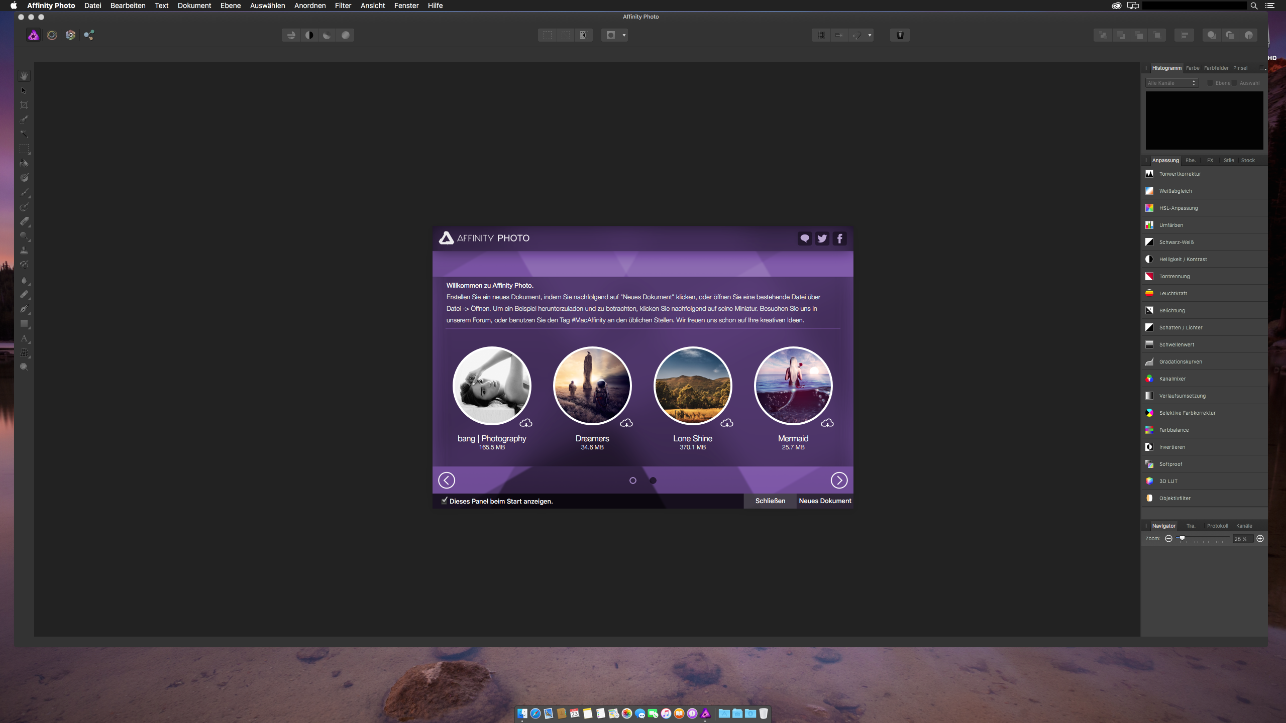The height and width of the screenshot is (723, 1286).
Task: Click the Navigator zoom slider handle
Action: [x=1182, y=538]
